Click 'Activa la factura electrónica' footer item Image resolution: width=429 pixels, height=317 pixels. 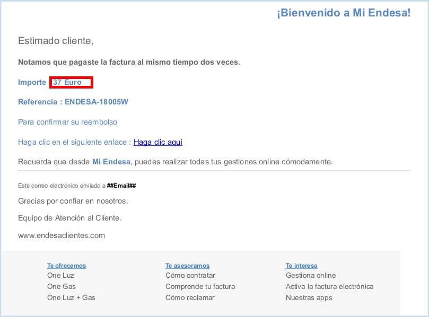(330, 286)
